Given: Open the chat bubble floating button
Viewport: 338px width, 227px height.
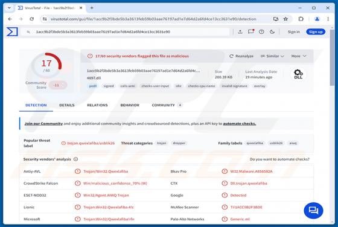Looking at the screenshot, I should tap(313, 211).
